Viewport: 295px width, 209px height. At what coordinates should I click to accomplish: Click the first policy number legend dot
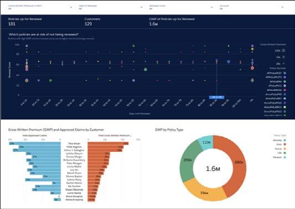[x=284, y=73]
